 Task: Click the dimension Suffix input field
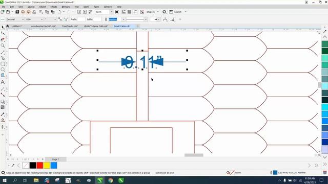tap(97, 19)
